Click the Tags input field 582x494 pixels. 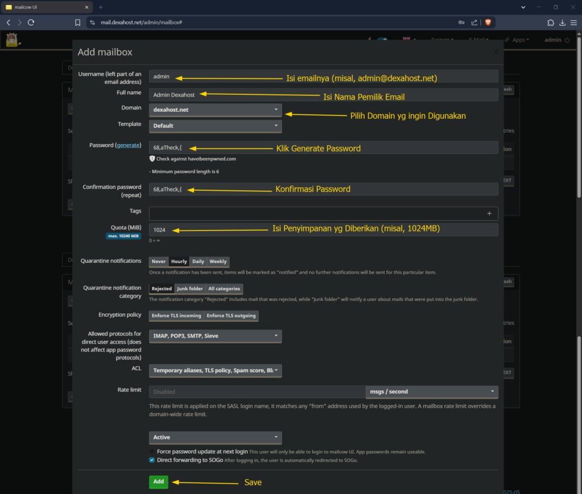pos(323,213)
